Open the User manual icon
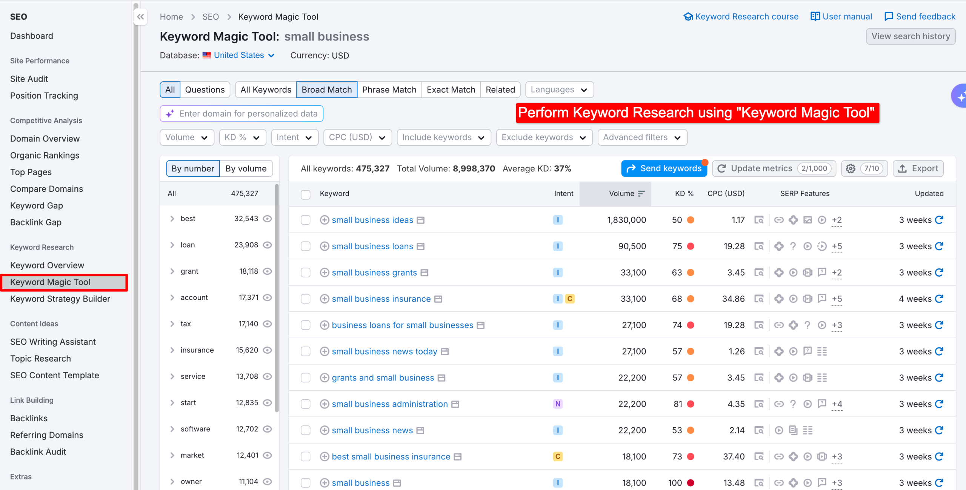This screenshot has width=966, height=490. pyautogui.click(x=815, y=16)
